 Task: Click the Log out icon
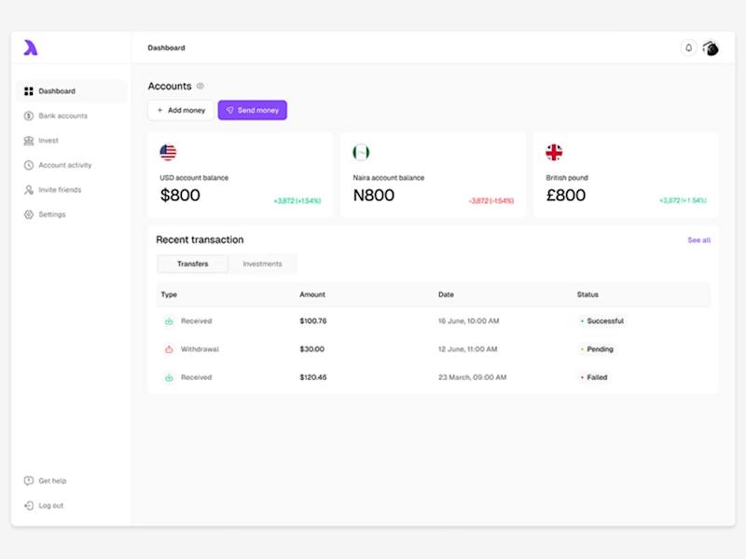tap(29, 505)
